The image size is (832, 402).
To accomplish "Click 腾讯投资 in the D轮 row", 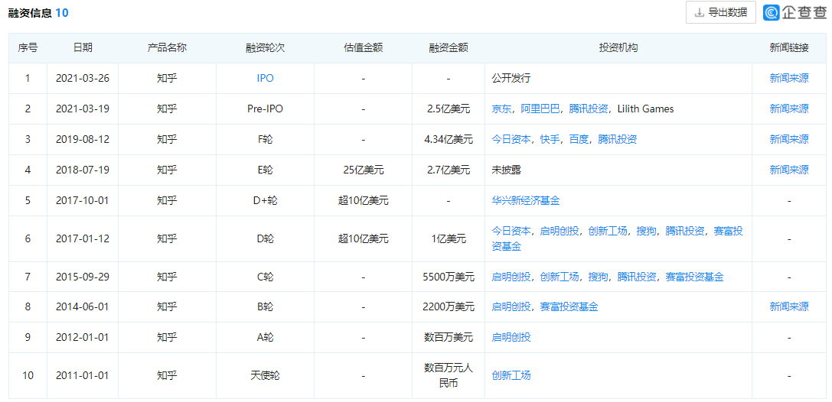I will 685,231.
